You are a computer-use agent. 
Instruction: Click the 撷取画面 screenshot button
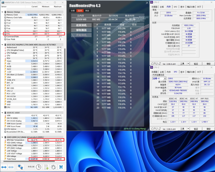click(x=81, y=30)
